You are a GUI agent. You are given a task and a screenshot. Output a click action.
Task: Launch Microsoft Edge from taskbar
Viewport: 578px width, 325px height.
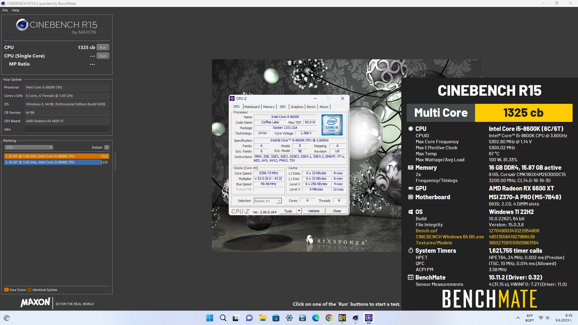(x=316, y=318)
